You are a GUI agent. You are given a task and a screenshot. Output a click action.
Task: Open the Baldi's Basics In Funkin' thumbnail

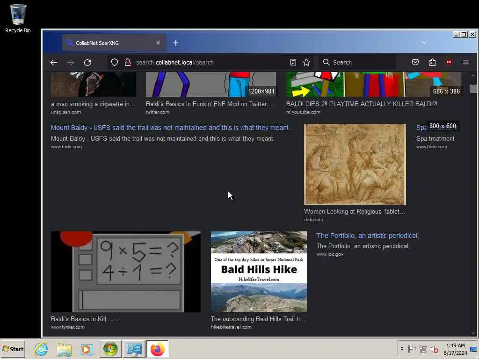click(x=211, y=84)
